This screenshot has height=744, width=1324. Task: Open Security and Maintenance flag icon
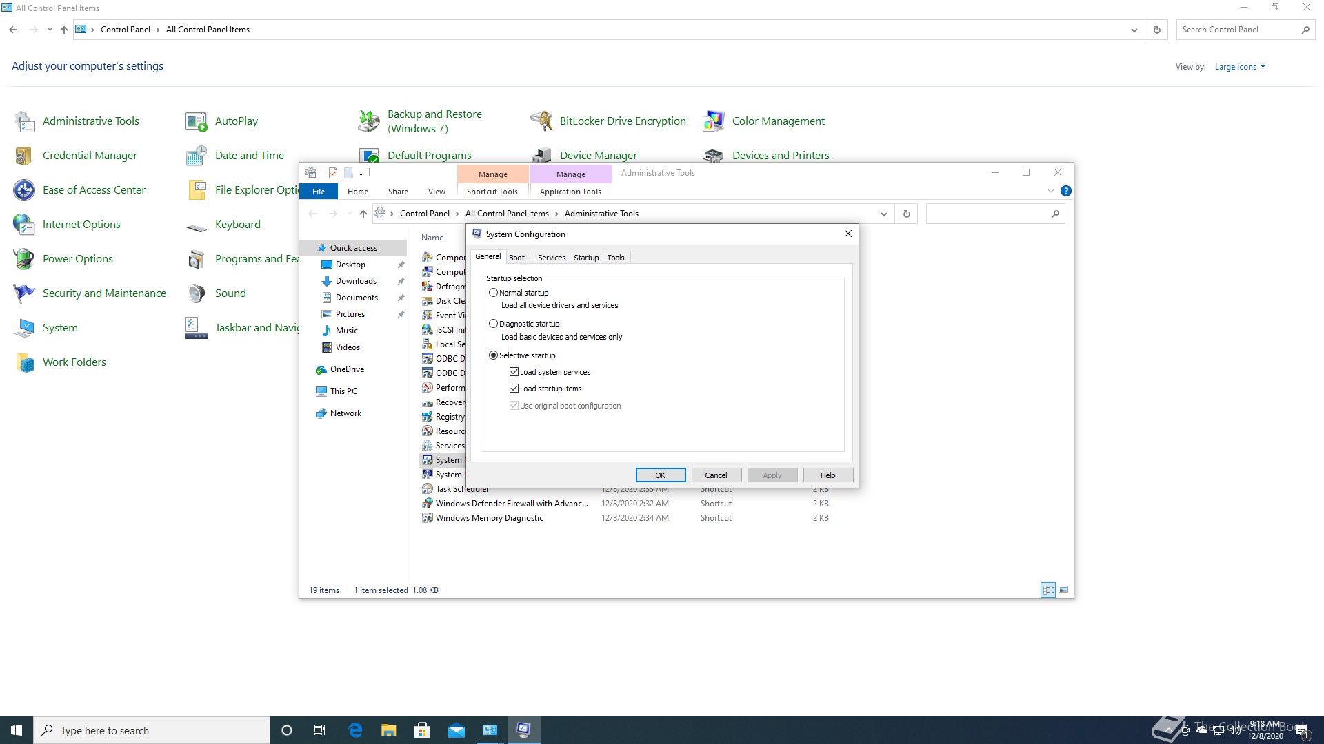point(25,293)
